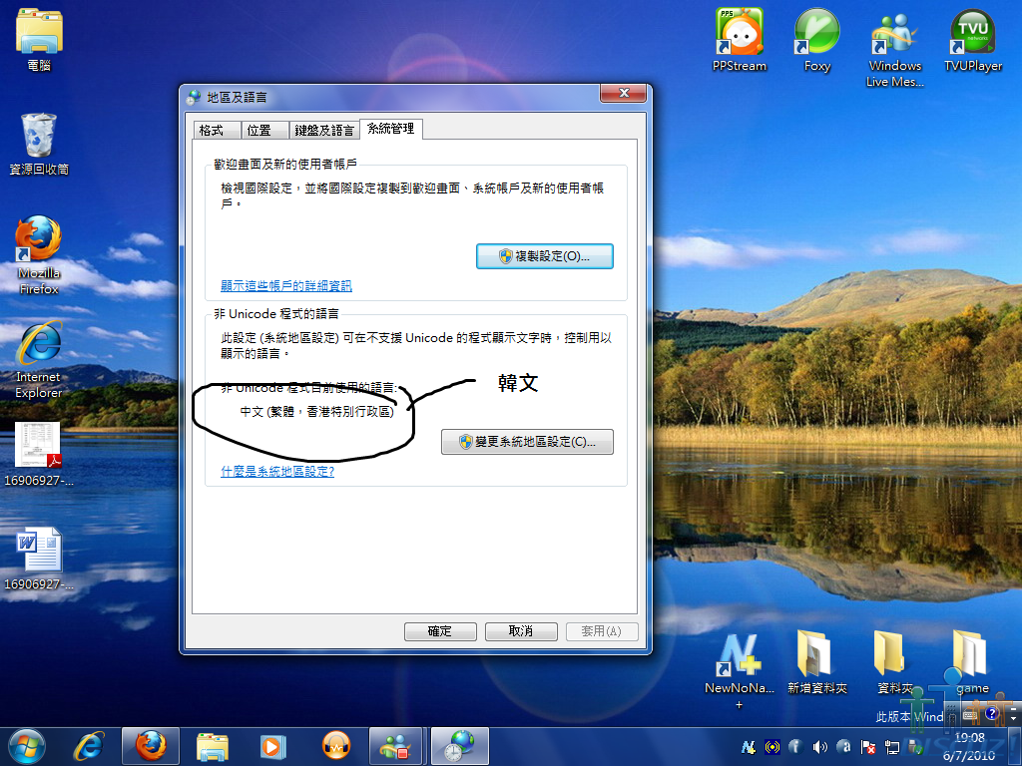The height and width of the screenshot is (766, 1022).
Task: Click the network connection tray icon
Action: pyautogui.click(x=891, y=747)
